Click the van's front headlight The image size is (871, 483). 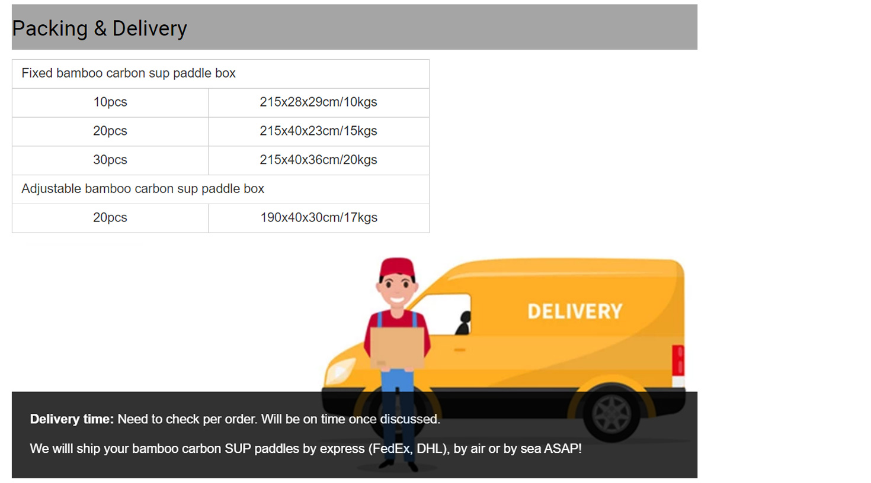340,372
